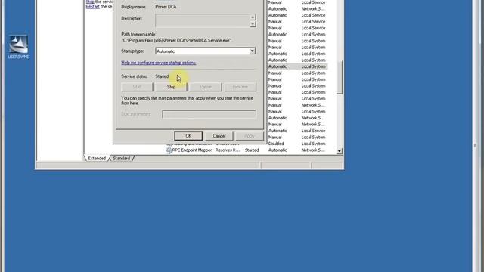Click the Description box scroll-up arrow

[253, 17]
